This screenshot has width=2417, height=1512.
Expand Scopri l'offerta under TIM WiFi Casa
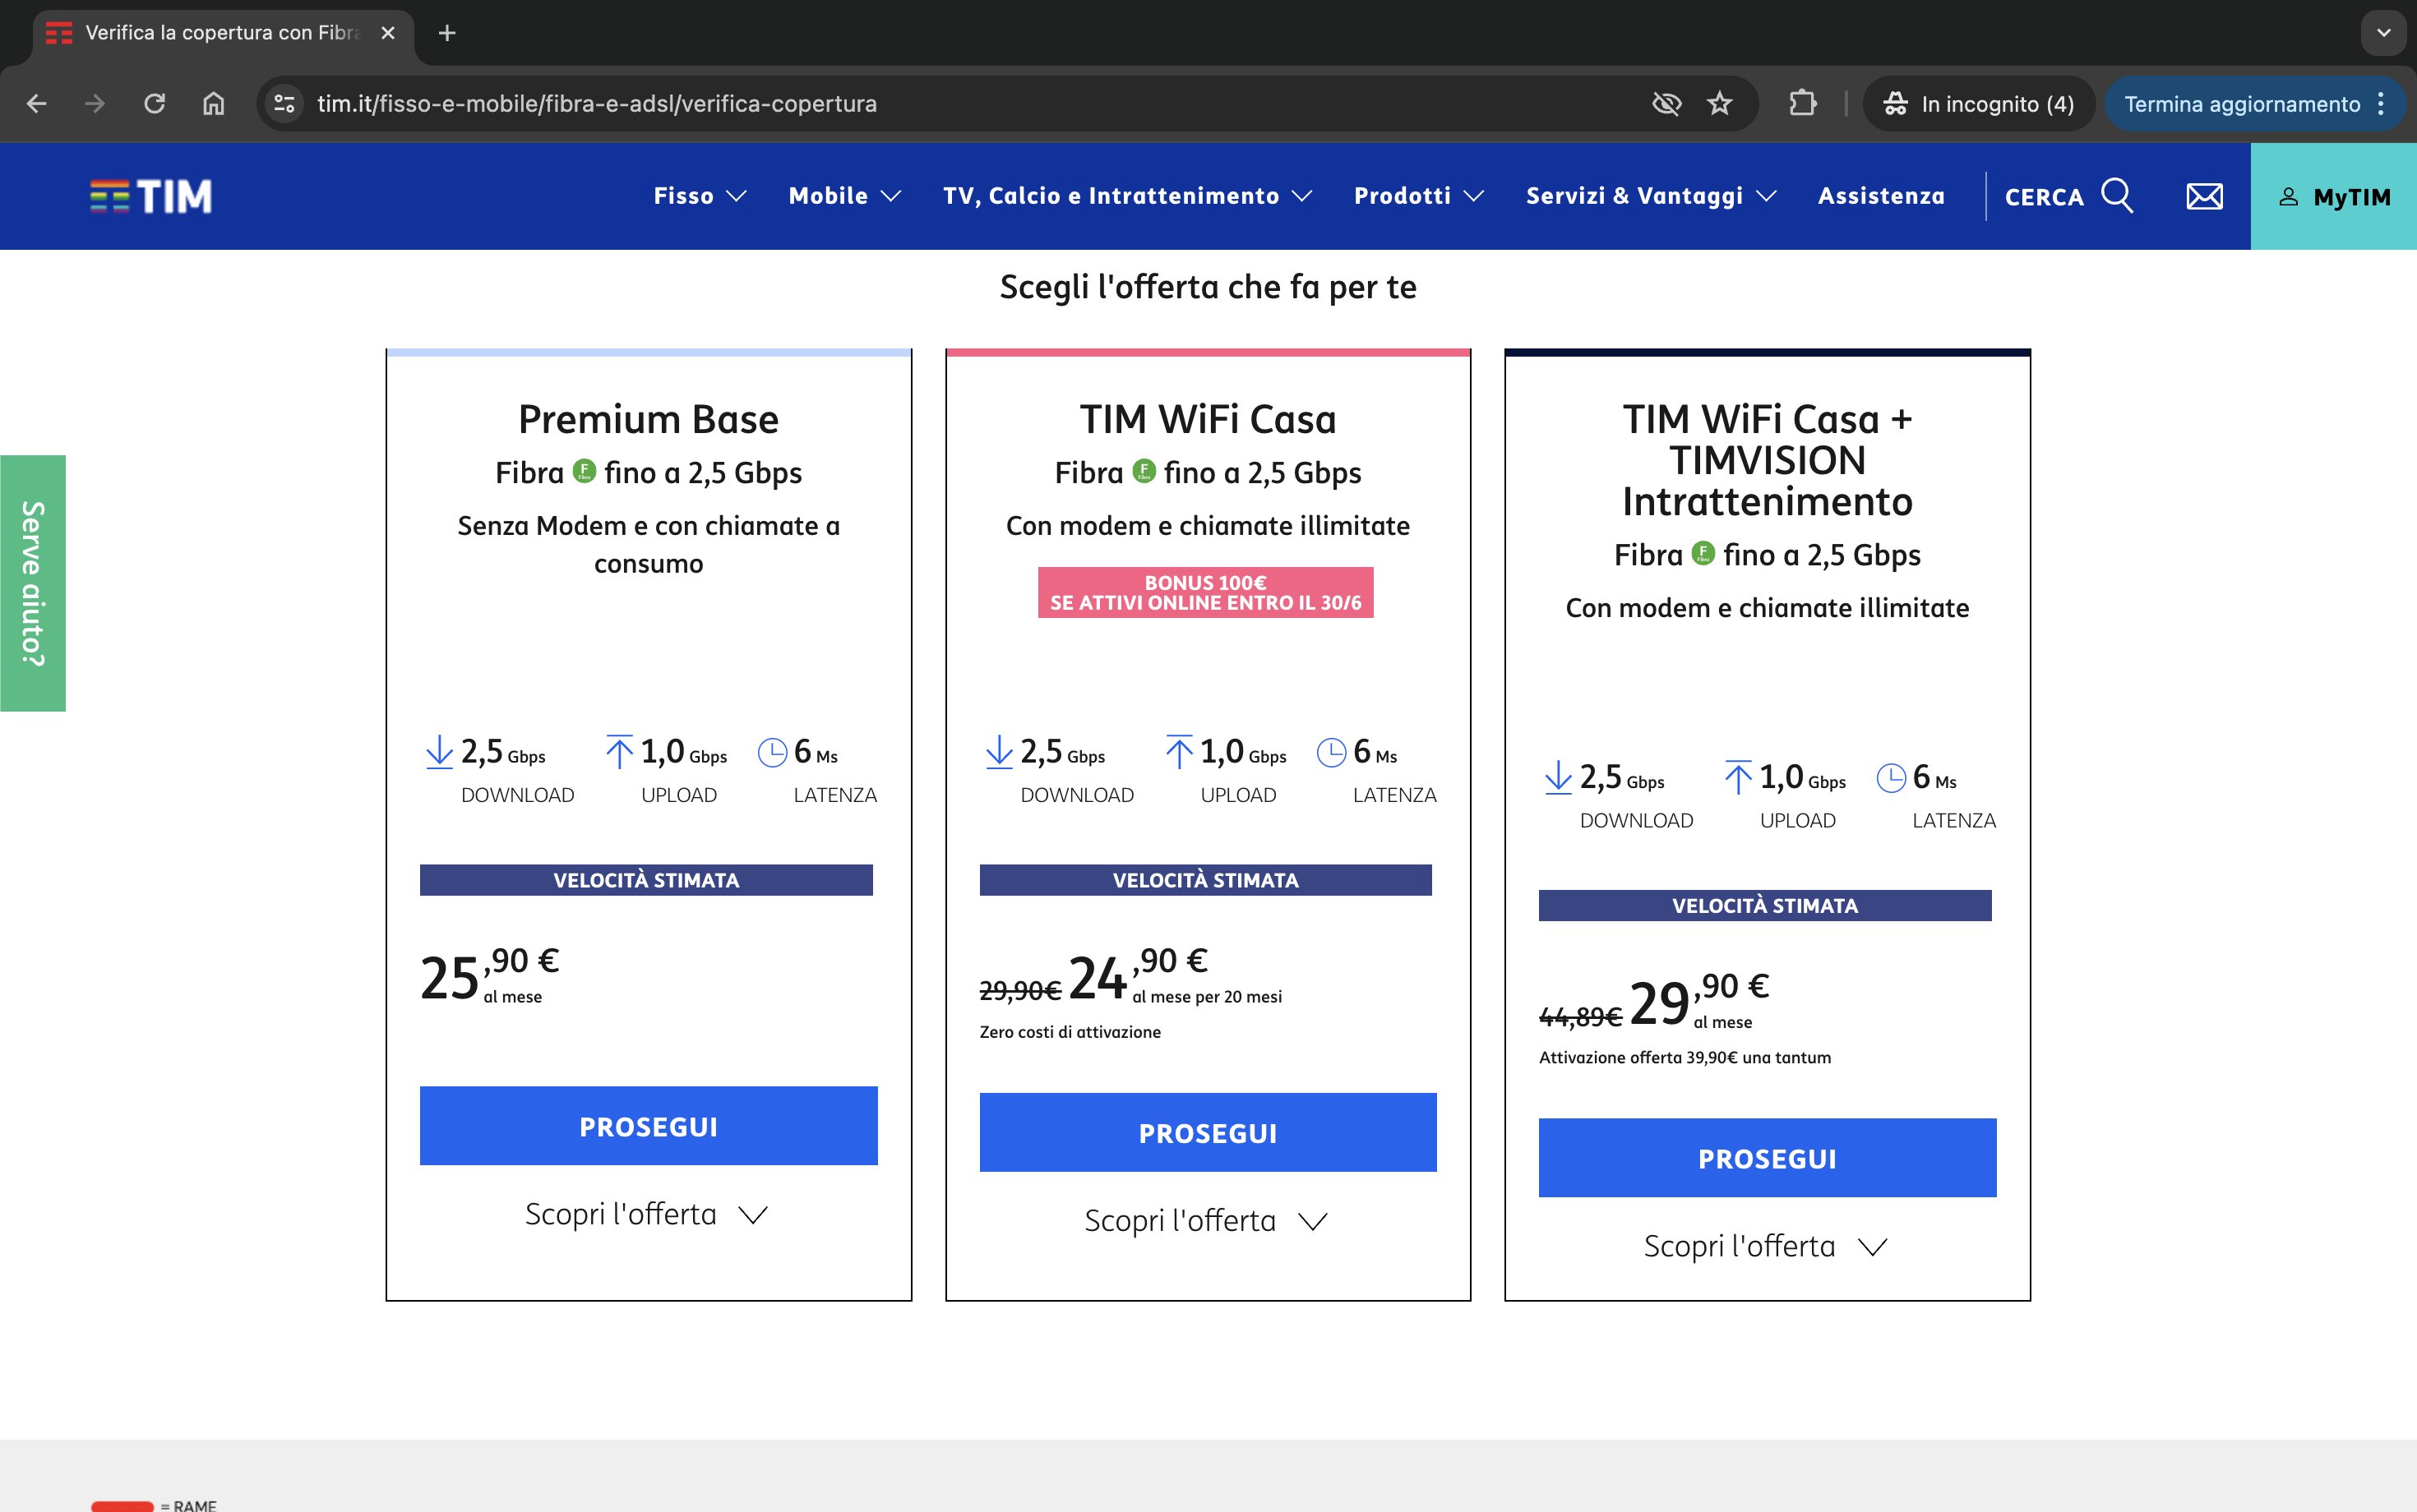coord(1205,1221)
